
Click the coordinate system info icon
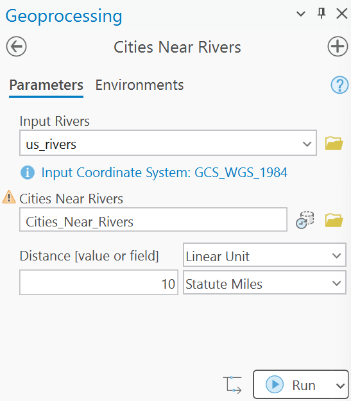coord(28,173)
